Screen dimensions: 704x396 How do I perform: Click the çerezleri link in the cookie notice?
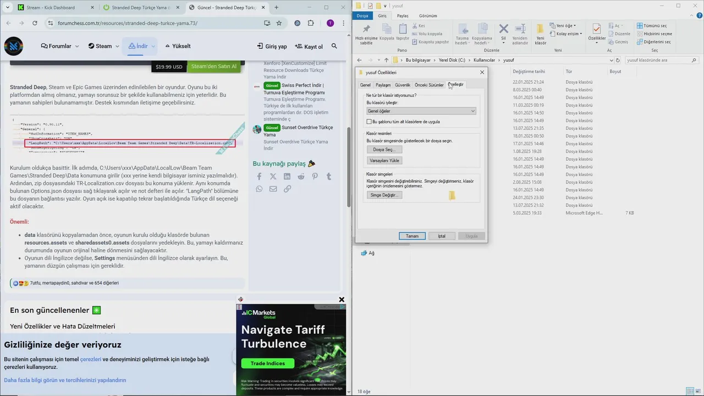(x=91, y=359)
